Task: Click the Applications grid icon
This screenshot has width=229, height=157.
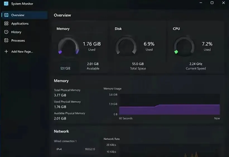Action: (x=6, y=23)
